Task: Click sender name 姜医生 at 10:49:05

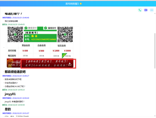Action: pyautogui.click(x=5, y=24)
